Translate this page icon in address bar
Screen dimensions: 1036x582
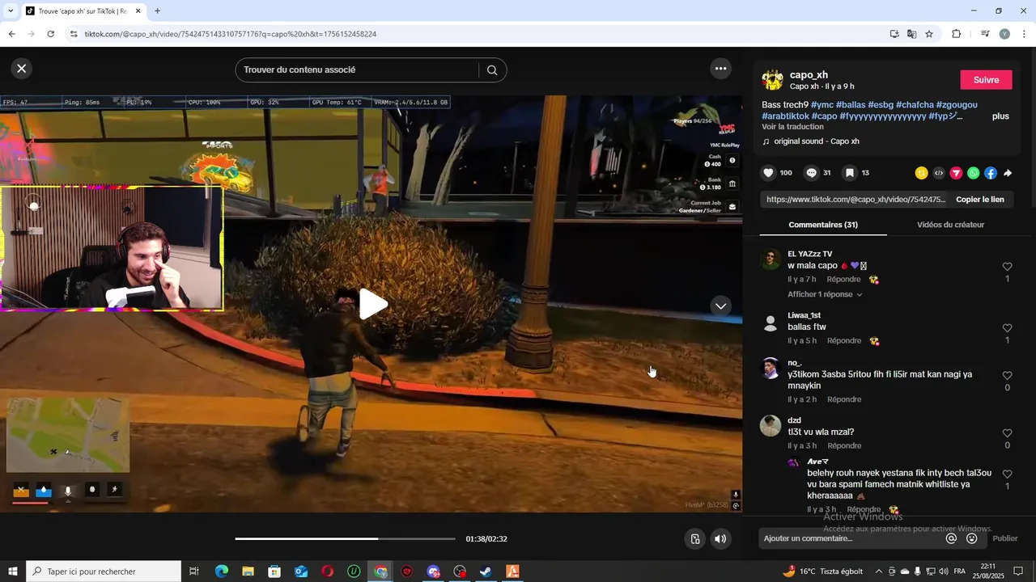911,34
